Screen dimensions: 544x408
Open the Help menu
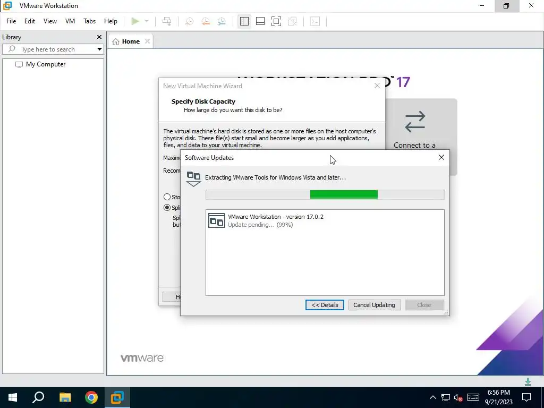[110, 21]
